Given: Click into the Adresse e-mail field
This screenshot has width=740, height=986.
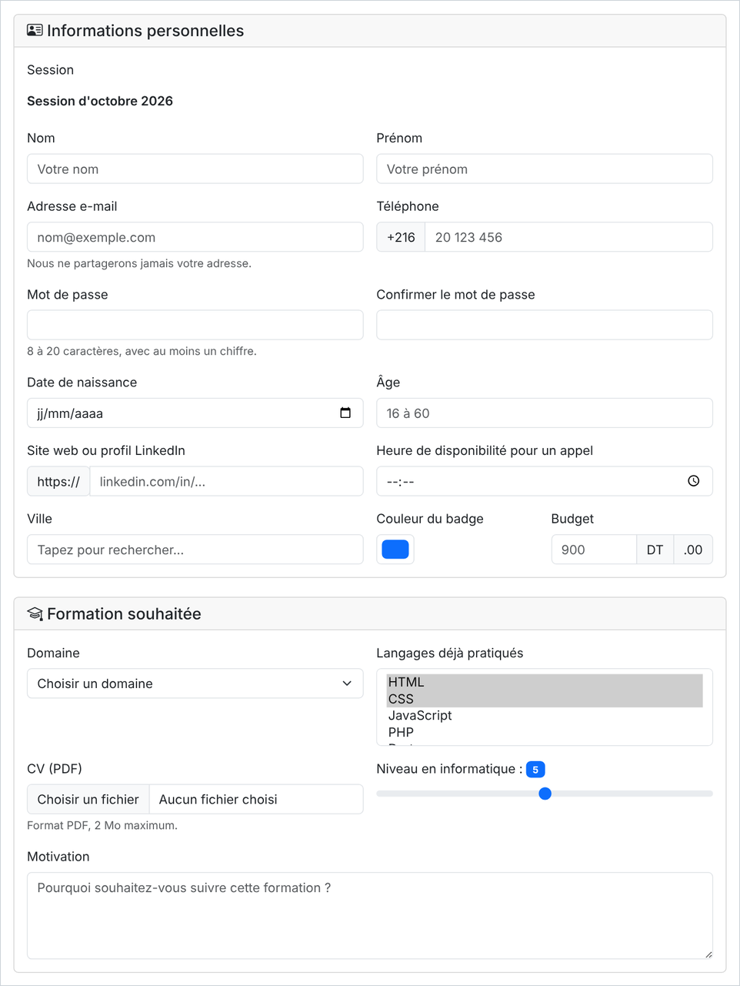Looking at the screenshot, I should click(x=195, y=237).
